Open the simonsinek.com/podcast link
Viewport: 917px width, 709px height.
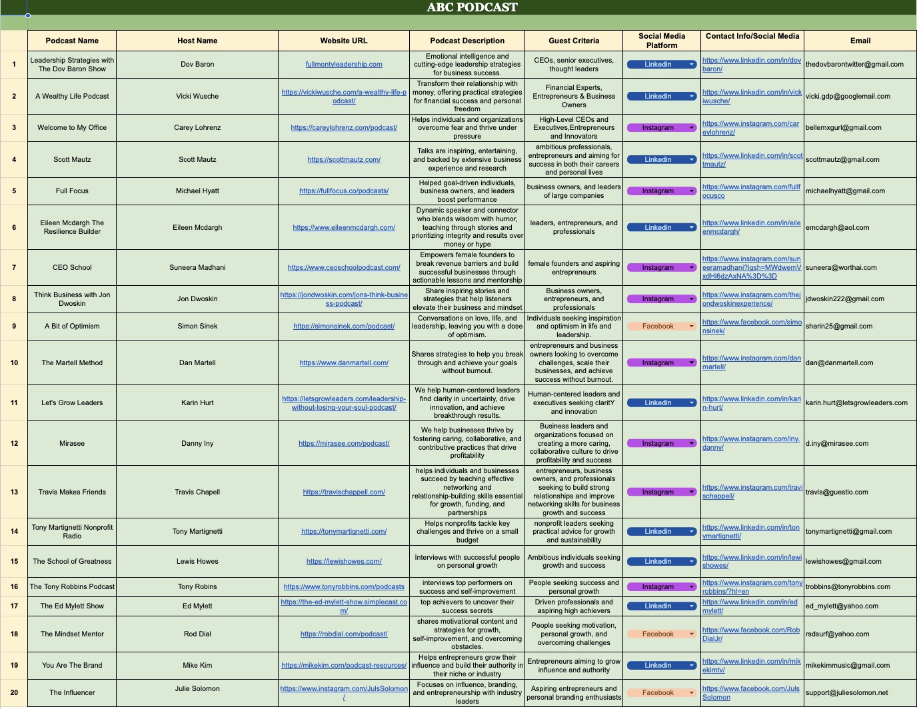[344, 327]
